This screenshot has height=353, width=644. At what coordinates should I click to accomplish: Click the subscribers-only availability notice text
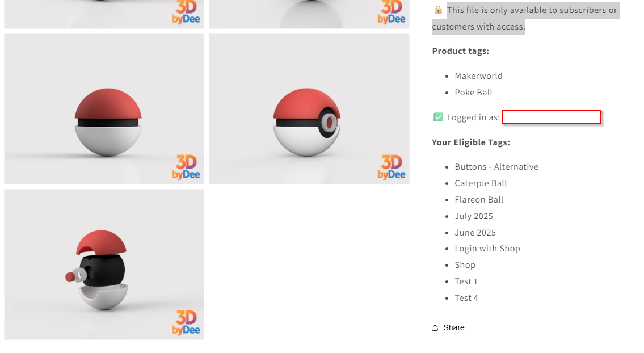click(526, 19)
